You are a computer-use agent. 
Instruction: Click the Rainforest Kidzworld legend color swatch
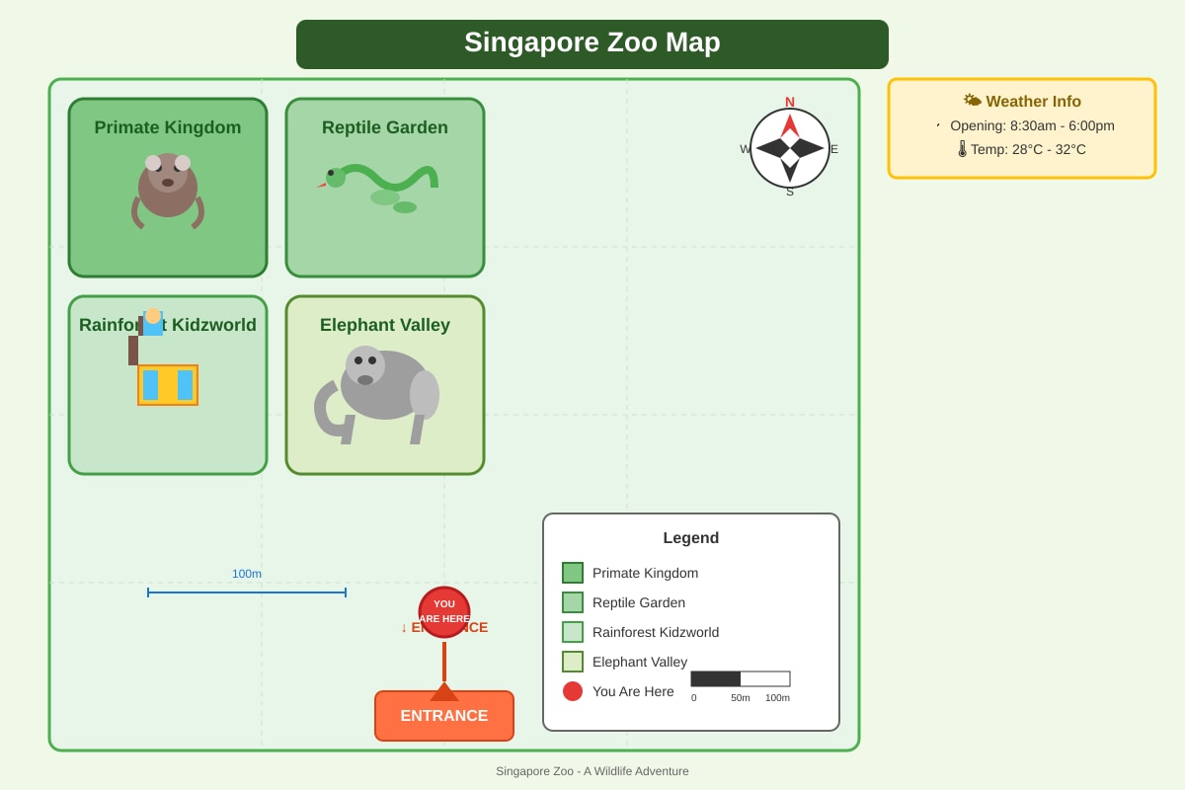573,632
